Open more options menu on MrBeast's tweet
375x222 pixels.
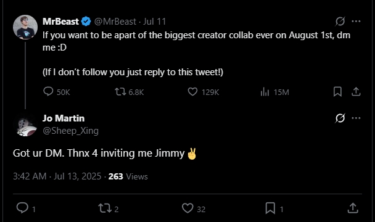[356, 22]
